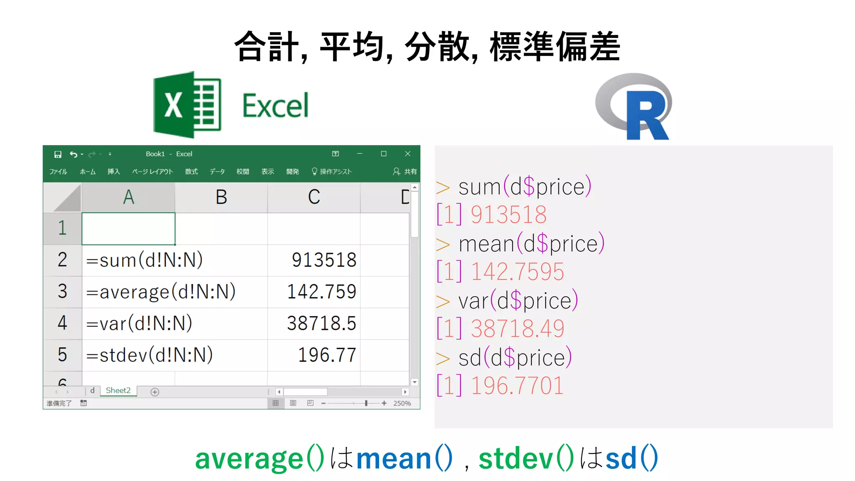Click the macro recording icon in status bar
The image size is (855, 481).
click(x=83, y=403)
